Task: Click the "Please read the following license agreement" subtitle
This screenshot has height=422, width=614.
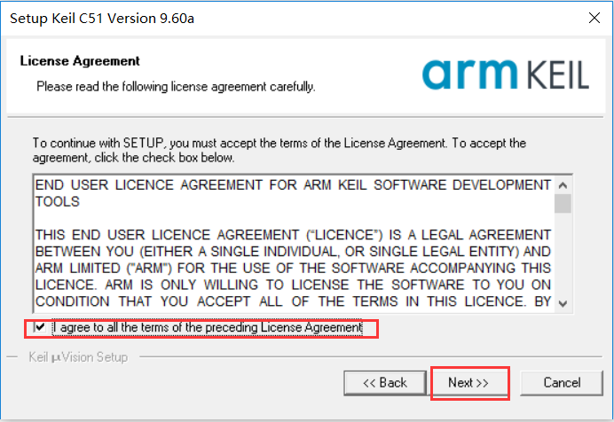Action: 175,87
